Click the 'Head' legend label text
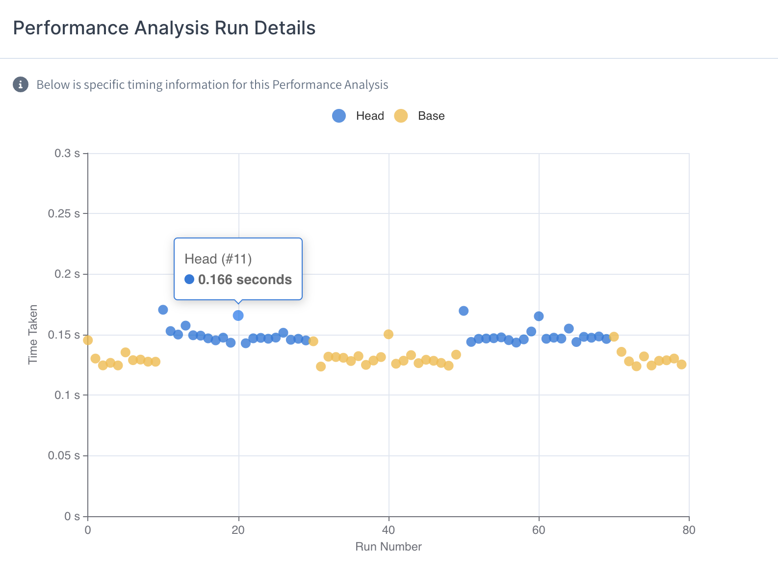Image resolution: width=778 pixels, height=579 pixels. coord(370,116)
